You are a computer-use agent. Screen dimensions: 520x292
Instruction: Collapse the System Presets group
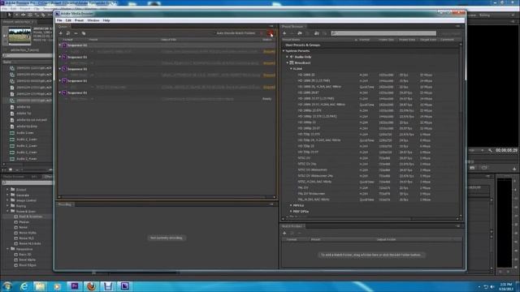click(284, 51)
